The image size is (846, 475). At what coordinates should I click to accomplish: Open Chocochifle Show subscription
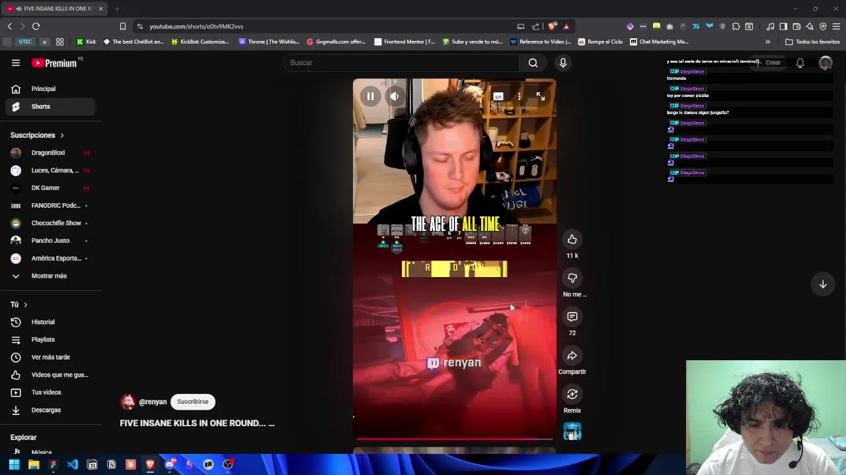point(50,223)
